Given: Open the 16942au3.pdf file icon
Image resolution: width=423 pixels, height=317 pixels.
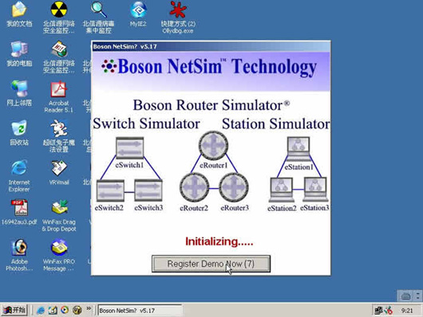Looking at the screenshot, I should pyautogui.click(x=19, y=212).
